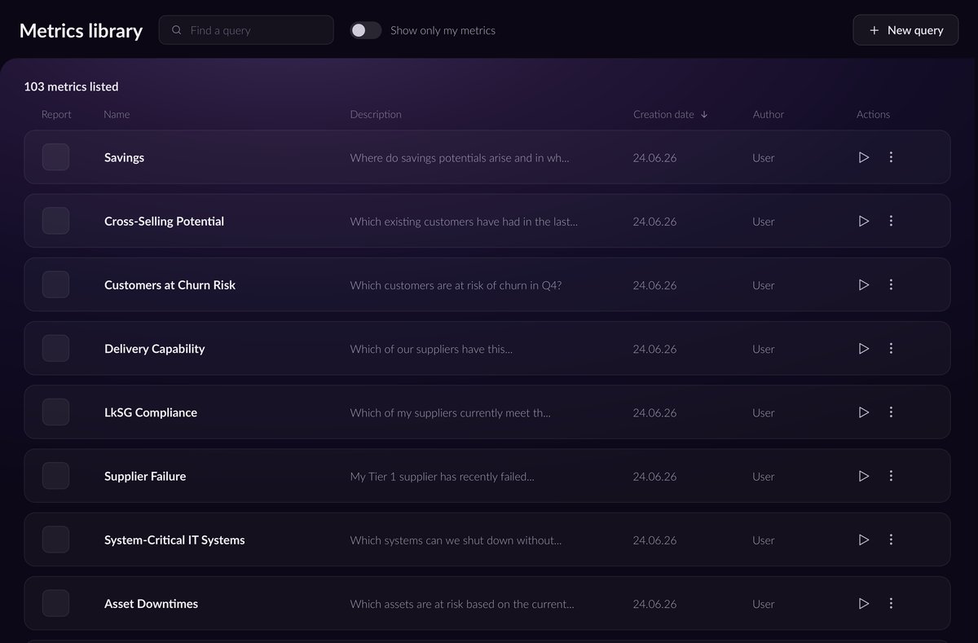Image resolution: width=978 pixels, height=643 pixels.
Task: Open more options for Customers at Churn Risk
Action: tap(891, 284)
